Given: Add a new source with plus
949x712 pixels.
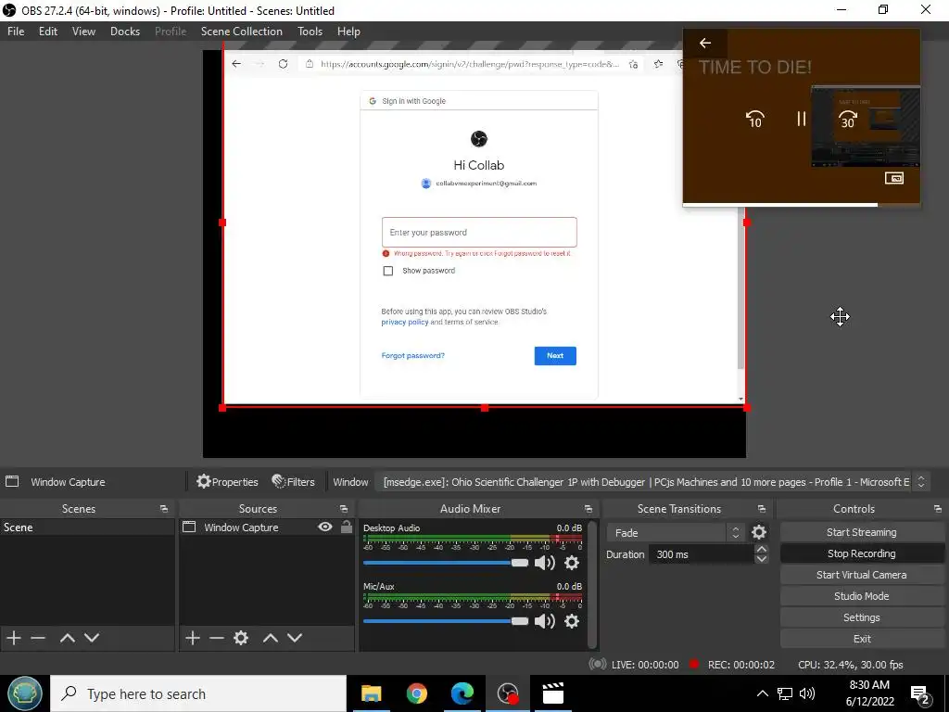Looking at the screenshot, I should tap(193, 638).
